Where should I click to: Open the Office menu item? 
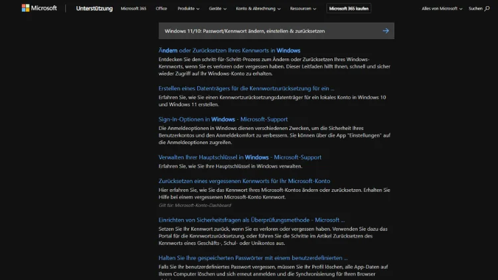[x=161, y=9]
